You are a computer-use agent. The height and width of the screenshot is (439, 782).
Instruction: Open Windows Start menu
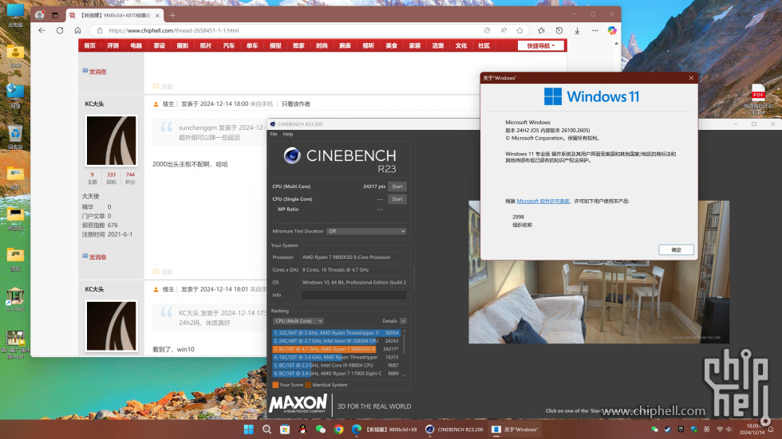(248, 429)
